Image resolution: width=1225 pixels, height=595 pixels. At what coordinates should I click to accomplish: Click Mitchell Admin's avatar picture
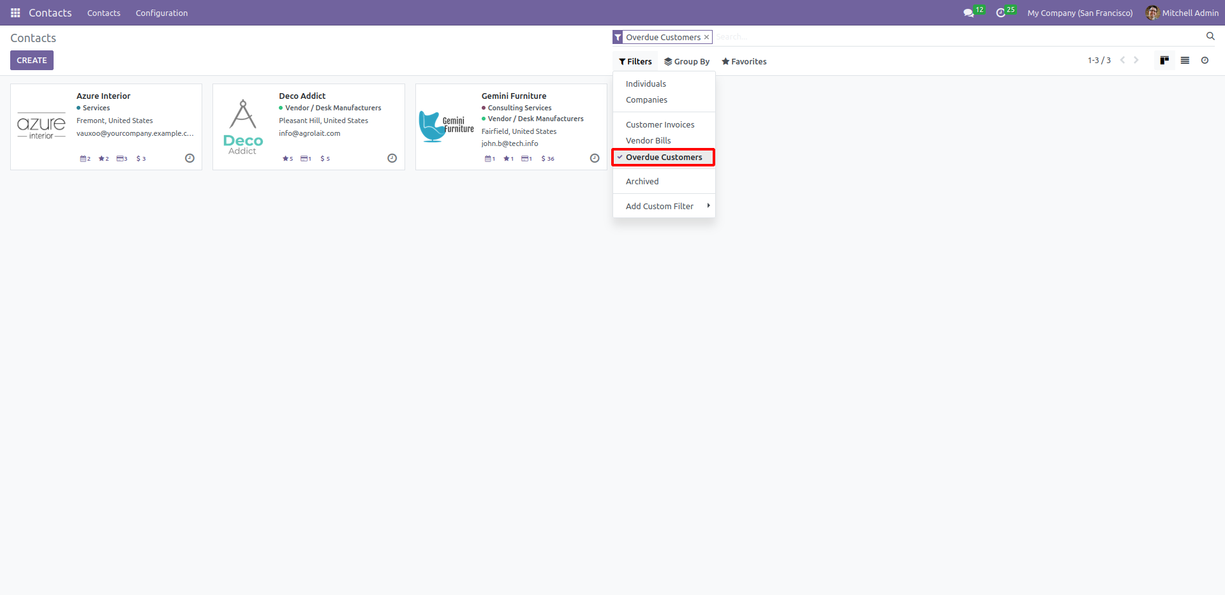point(1152,13)
